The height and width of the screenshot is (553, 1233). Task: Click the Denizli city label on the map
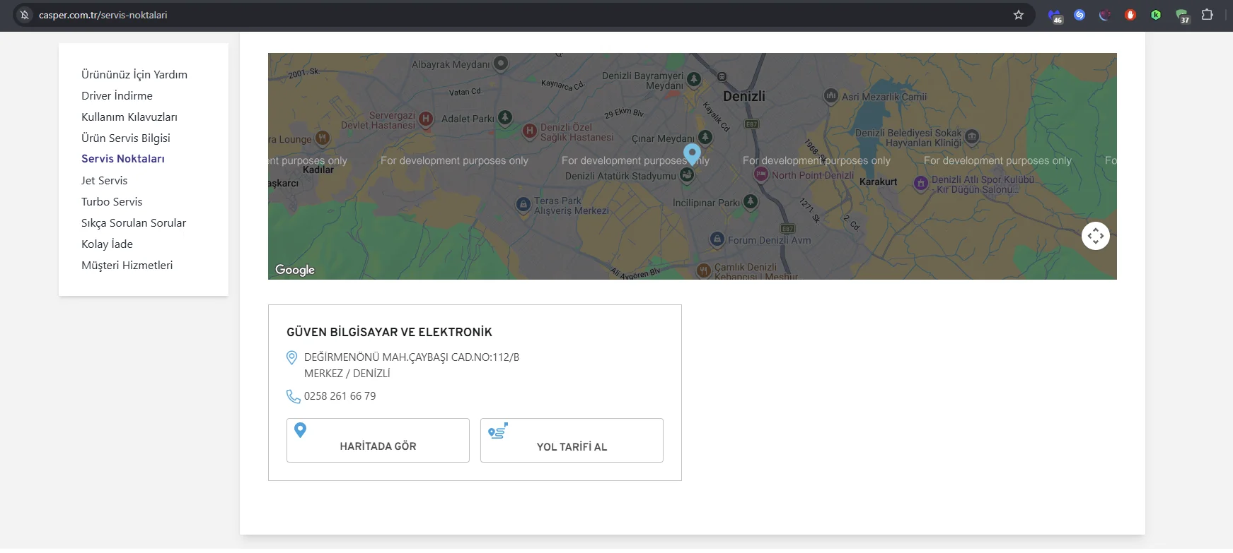click(x=744, y=96)
